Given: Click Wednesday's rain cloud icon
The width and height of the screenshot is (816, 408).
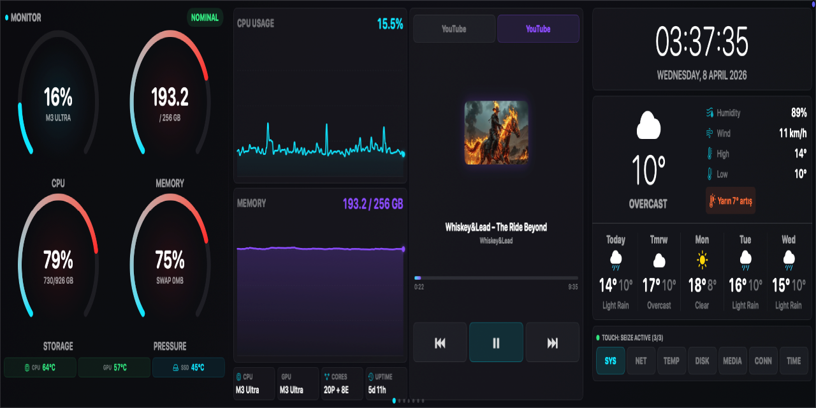Looking at the screenshot, I should click(x=789, y=259).
